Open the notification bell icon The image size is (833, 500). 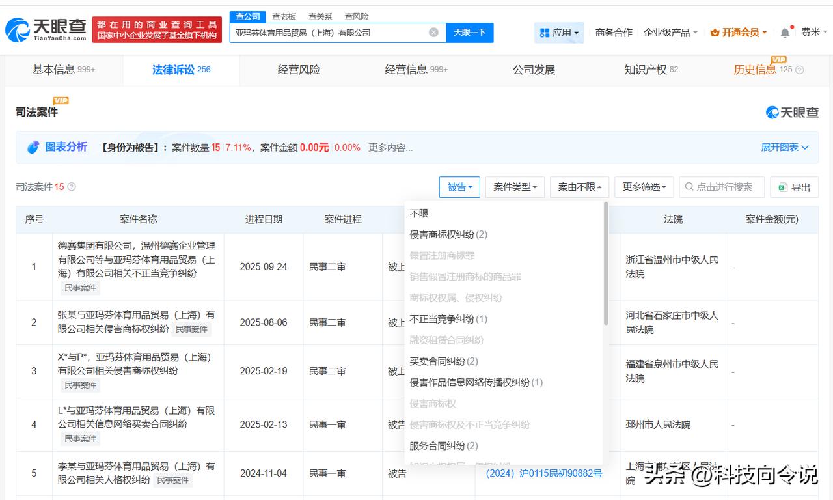coord(785,33)
